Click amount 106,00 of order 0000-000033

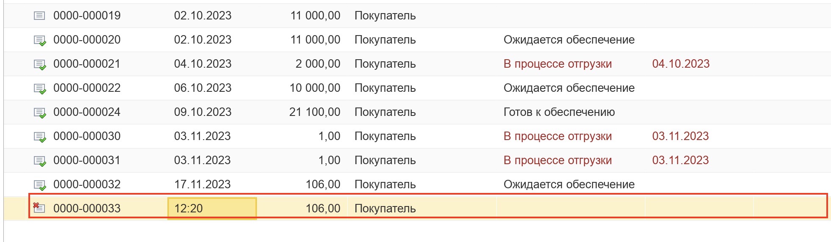click(x=323, y=209)
